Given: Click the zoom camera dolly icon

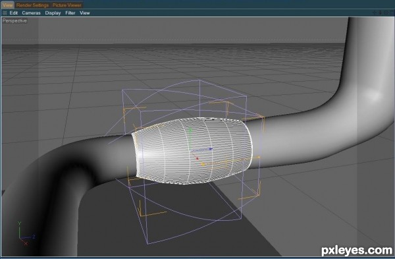Looking at the screenshot, I should point(380,13).
